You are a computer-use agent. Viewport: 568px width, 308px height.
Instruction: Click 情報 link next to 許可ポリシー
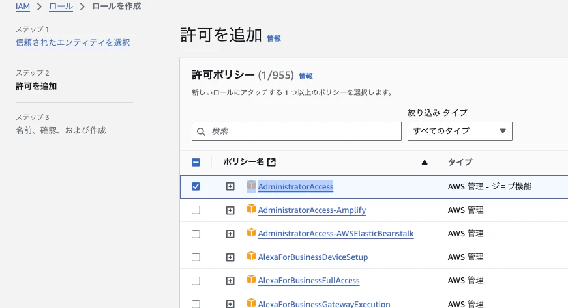point(306,76)
